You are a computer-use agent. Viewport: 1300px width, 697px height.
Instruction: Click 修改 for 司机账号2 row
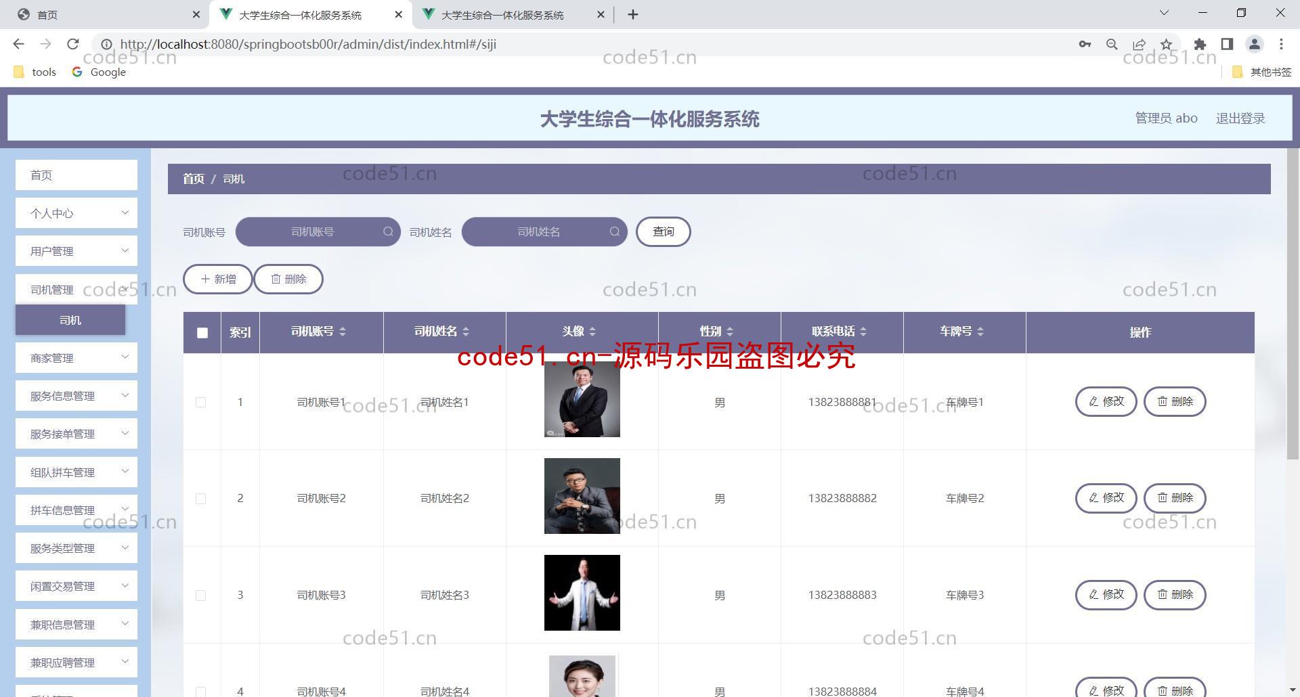point(1106,497)
